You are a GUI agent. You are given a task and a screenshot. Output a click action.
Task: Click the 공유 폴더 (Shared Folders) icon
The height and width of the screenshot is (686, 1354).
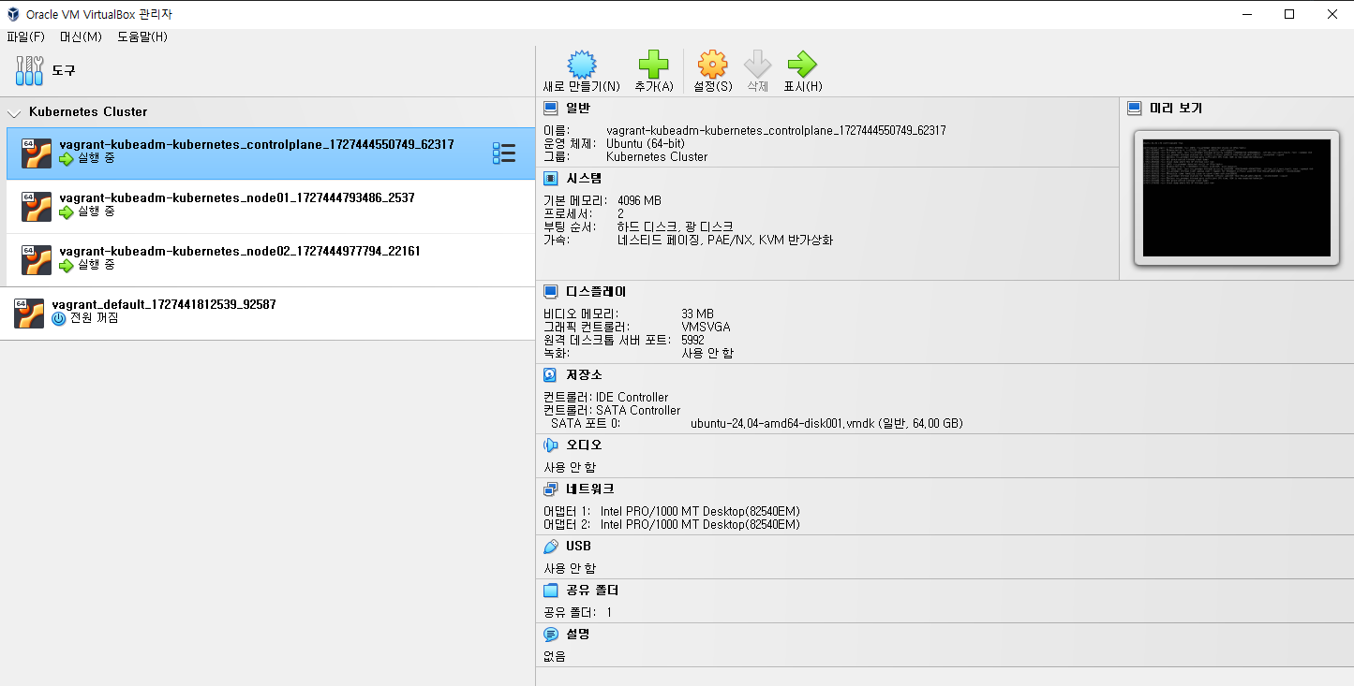tap(551, 591)
